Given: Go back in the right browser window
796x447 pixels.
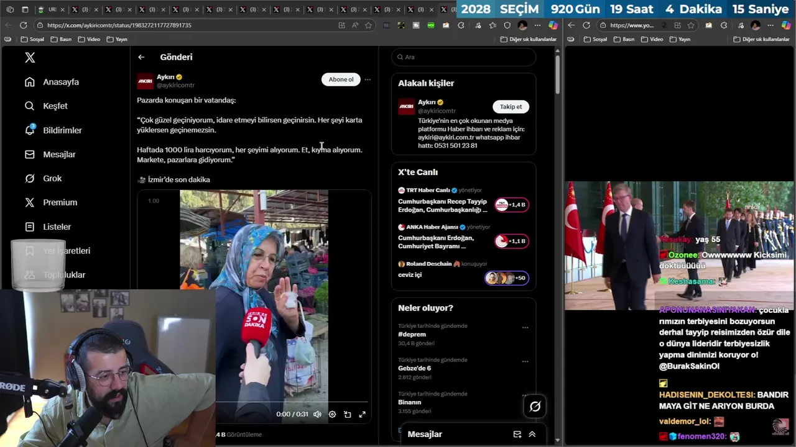Looking at the screenshot, I should [572, 25].
